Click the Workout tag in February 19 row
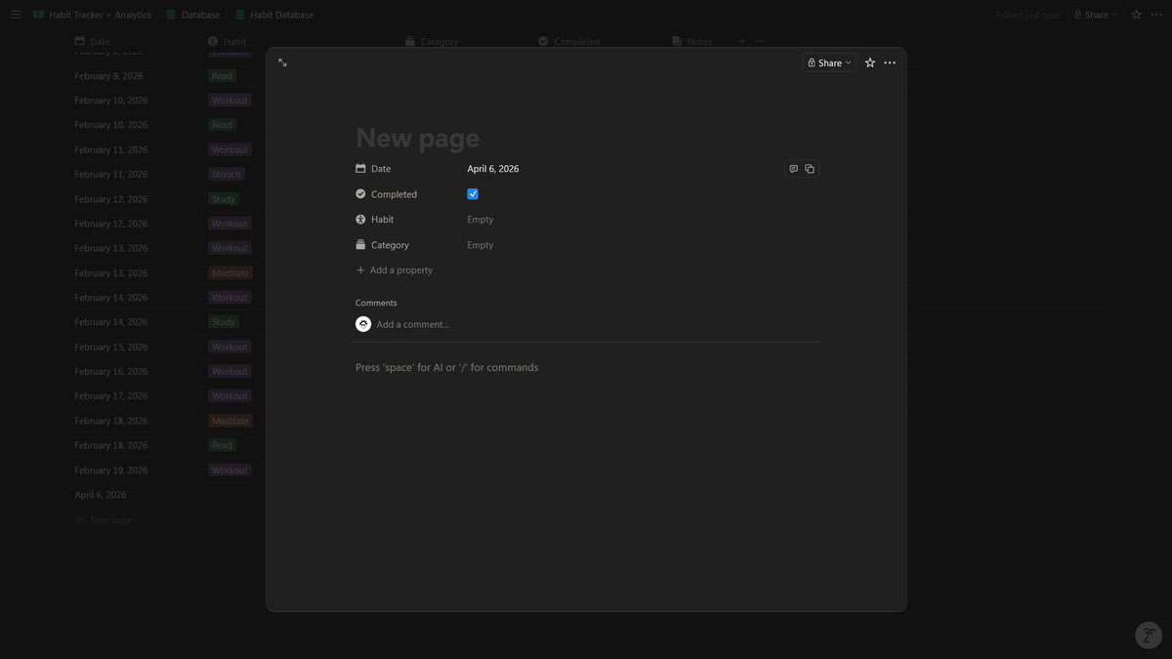1172x659 pixels. [x=230, y=471]
